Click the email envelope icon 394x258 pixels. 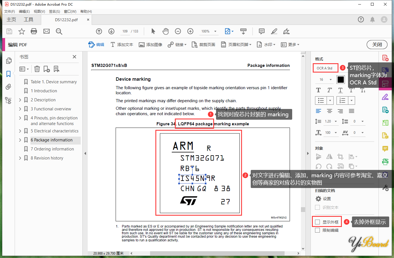point(47,31)
